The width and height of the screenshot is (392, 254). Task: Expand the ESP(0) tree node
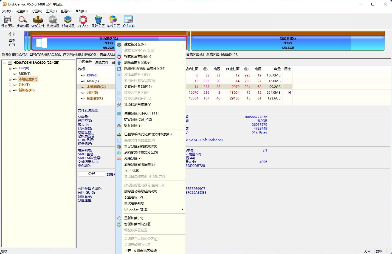point(10,68)
